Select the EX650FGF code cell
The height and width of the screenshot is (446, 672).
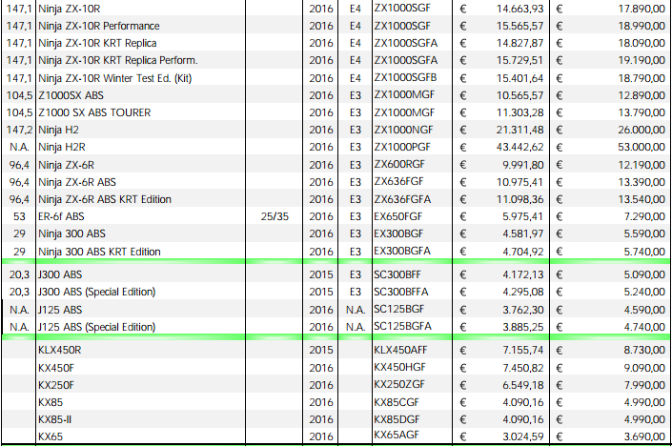397,216
